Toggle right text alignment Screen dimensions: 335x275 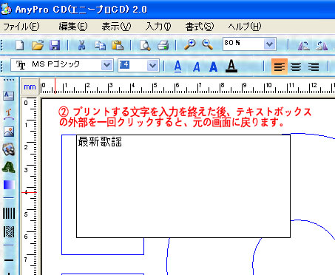(x=314, y=67)
